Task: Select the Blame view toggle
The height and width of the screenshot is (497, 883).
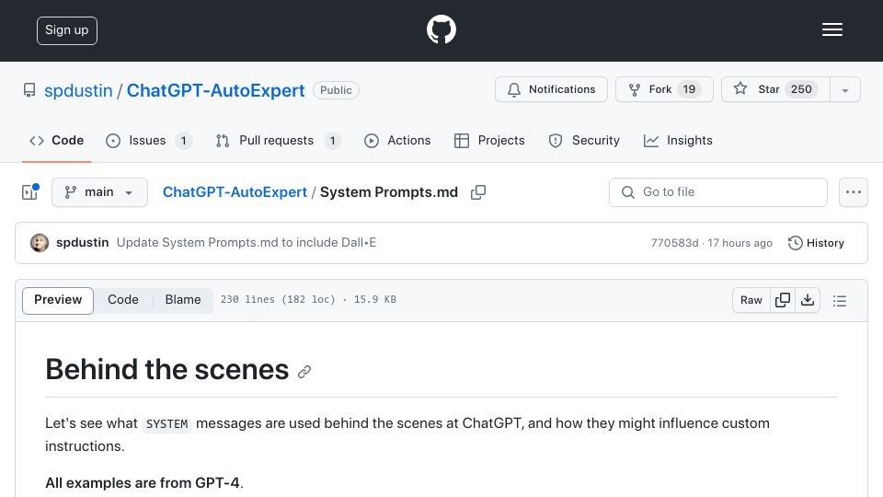Action: 183,300
